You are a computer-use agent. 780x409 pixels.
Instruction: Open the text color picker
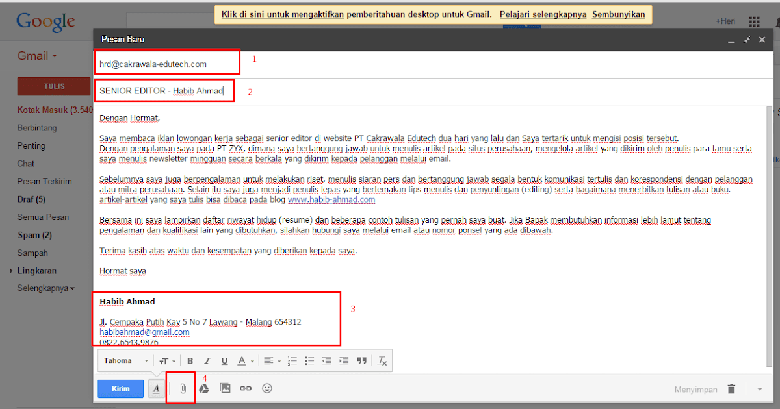click(x=243, y=360)
